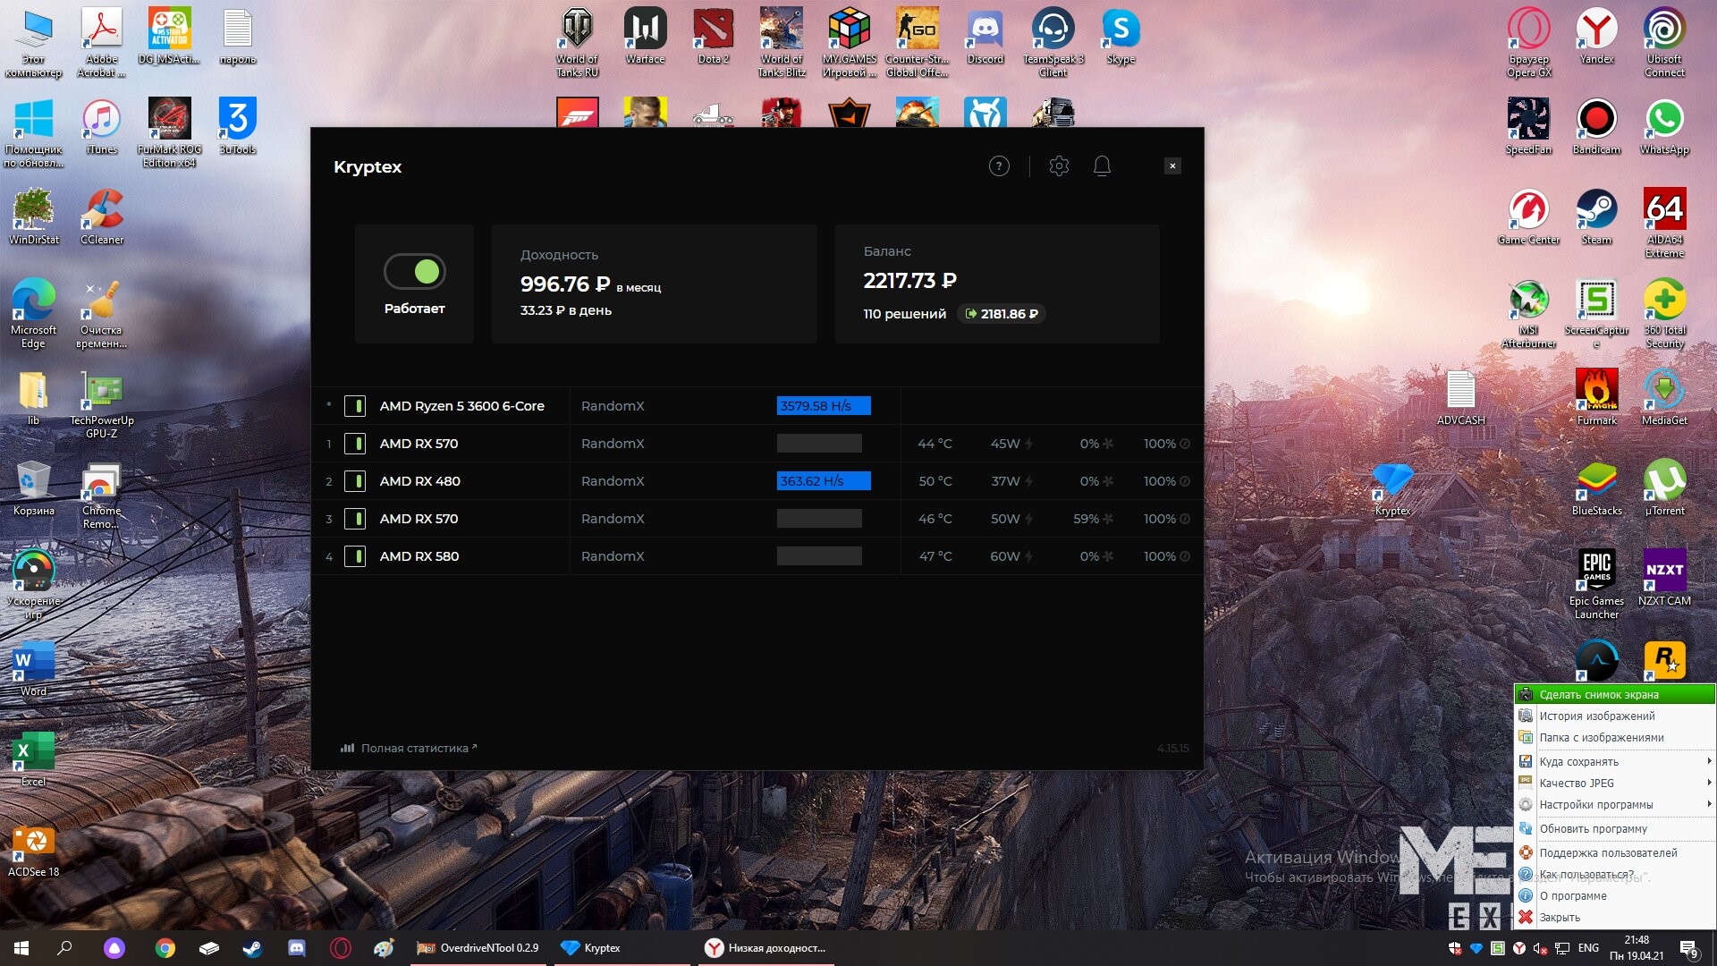The height and width of the screenshot is (966, 1717).
Task: Open Kryptex notifications bell icon
Action: tap(1102, 166)
